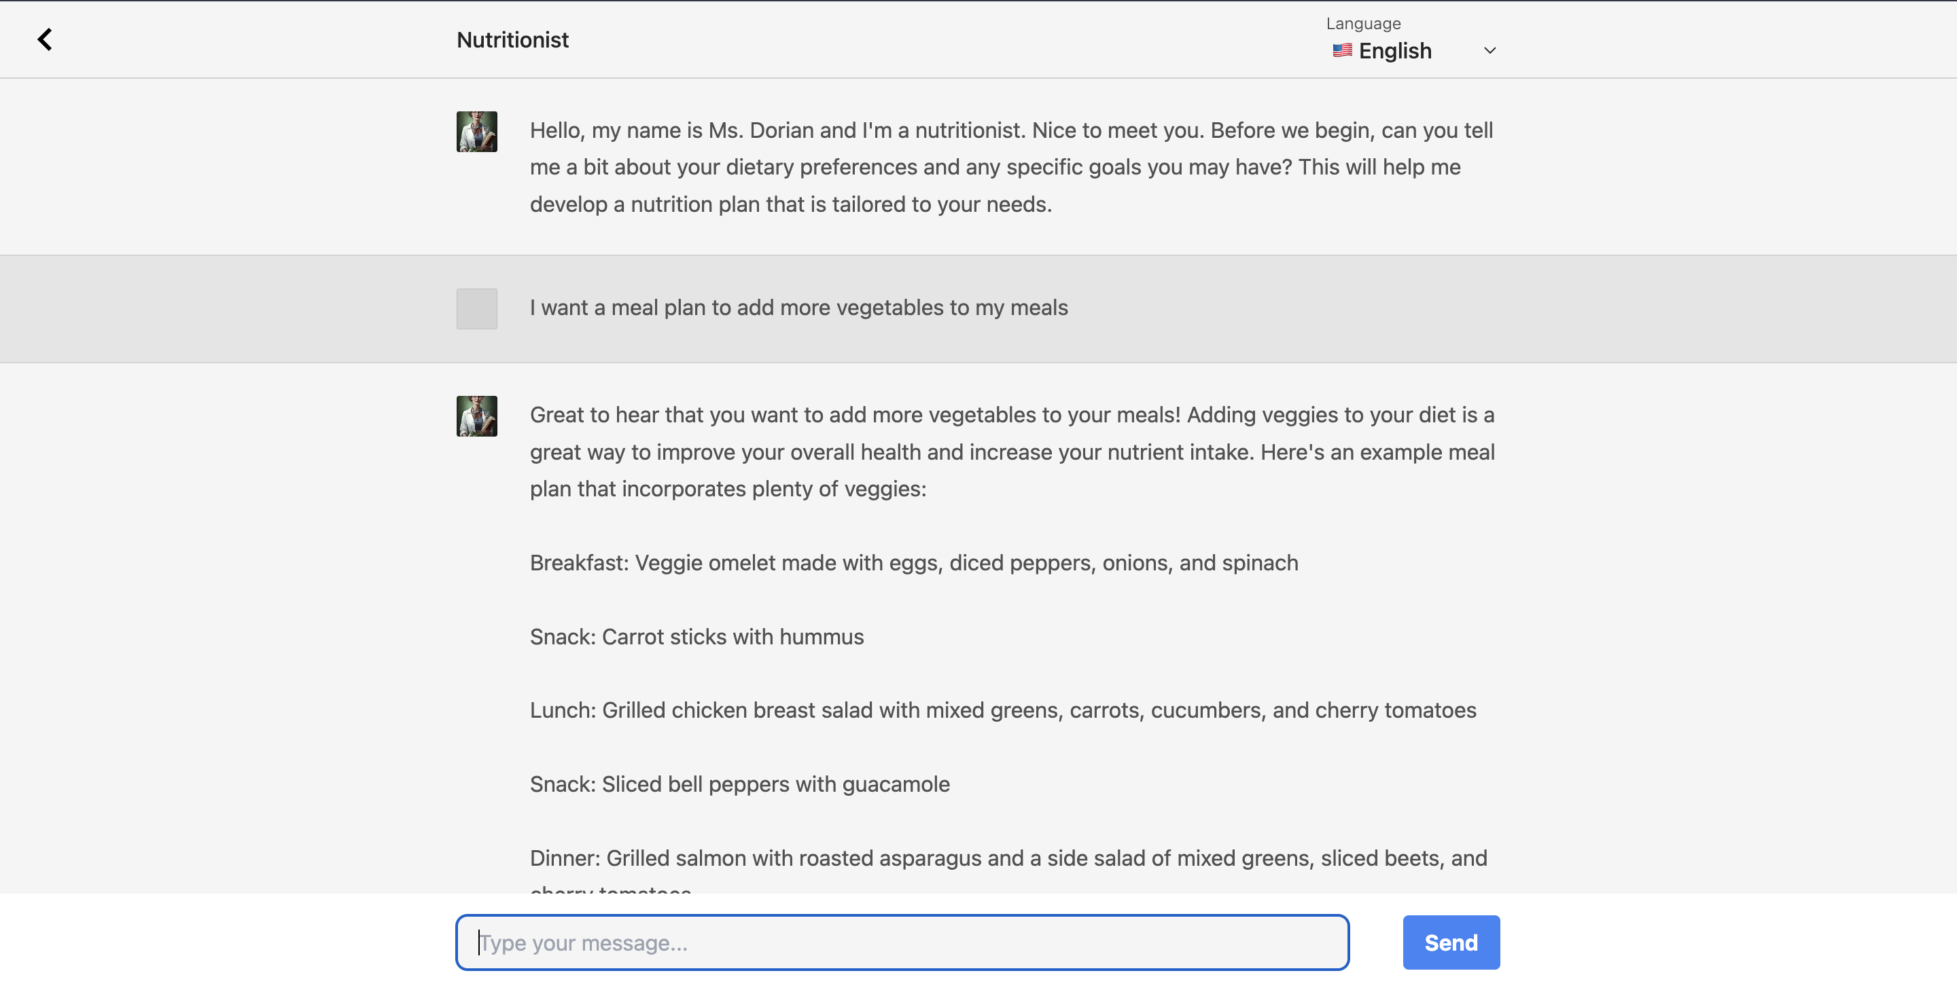1957x990 pixels.
Task: Click the US flag icon in the language selector
Action: pyautogui.click(x=1341, y=51)
